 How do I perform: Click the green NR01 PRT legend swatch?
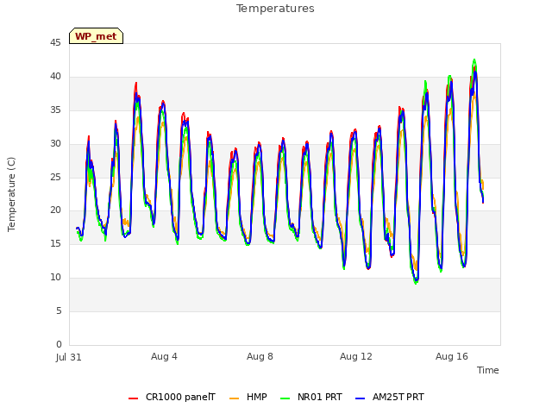[285, 398]
